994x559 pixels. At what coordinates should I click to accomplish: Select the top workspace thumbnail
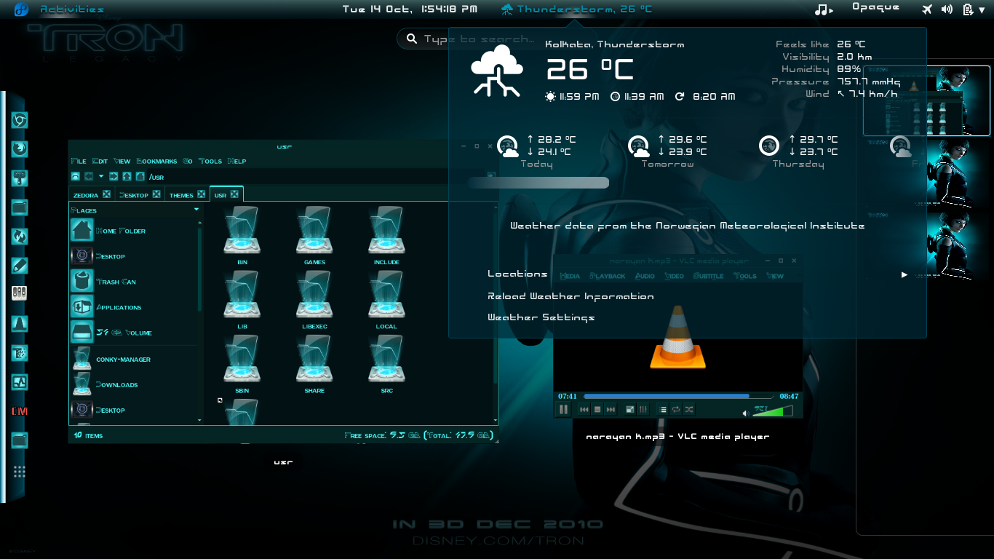[926, 100]
